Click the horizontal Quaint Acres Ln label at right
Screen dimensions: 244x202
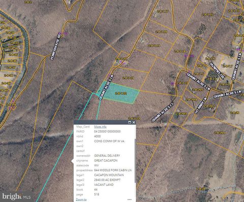pos(227,94)
